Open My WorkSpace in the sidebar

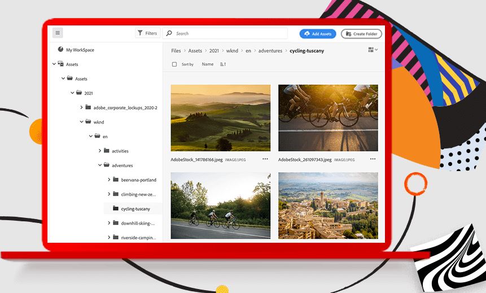click(x=80, y=50)
